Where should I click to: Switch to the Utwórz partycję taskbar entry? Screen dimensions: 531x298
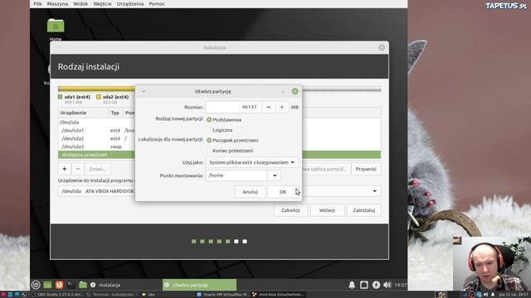click(x=199, y=285)
